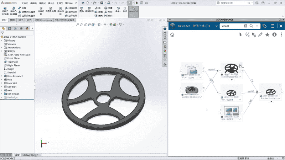Click the Rebuild traffic light icon
Screen dimensions: 285x160
tap(137, 3)
